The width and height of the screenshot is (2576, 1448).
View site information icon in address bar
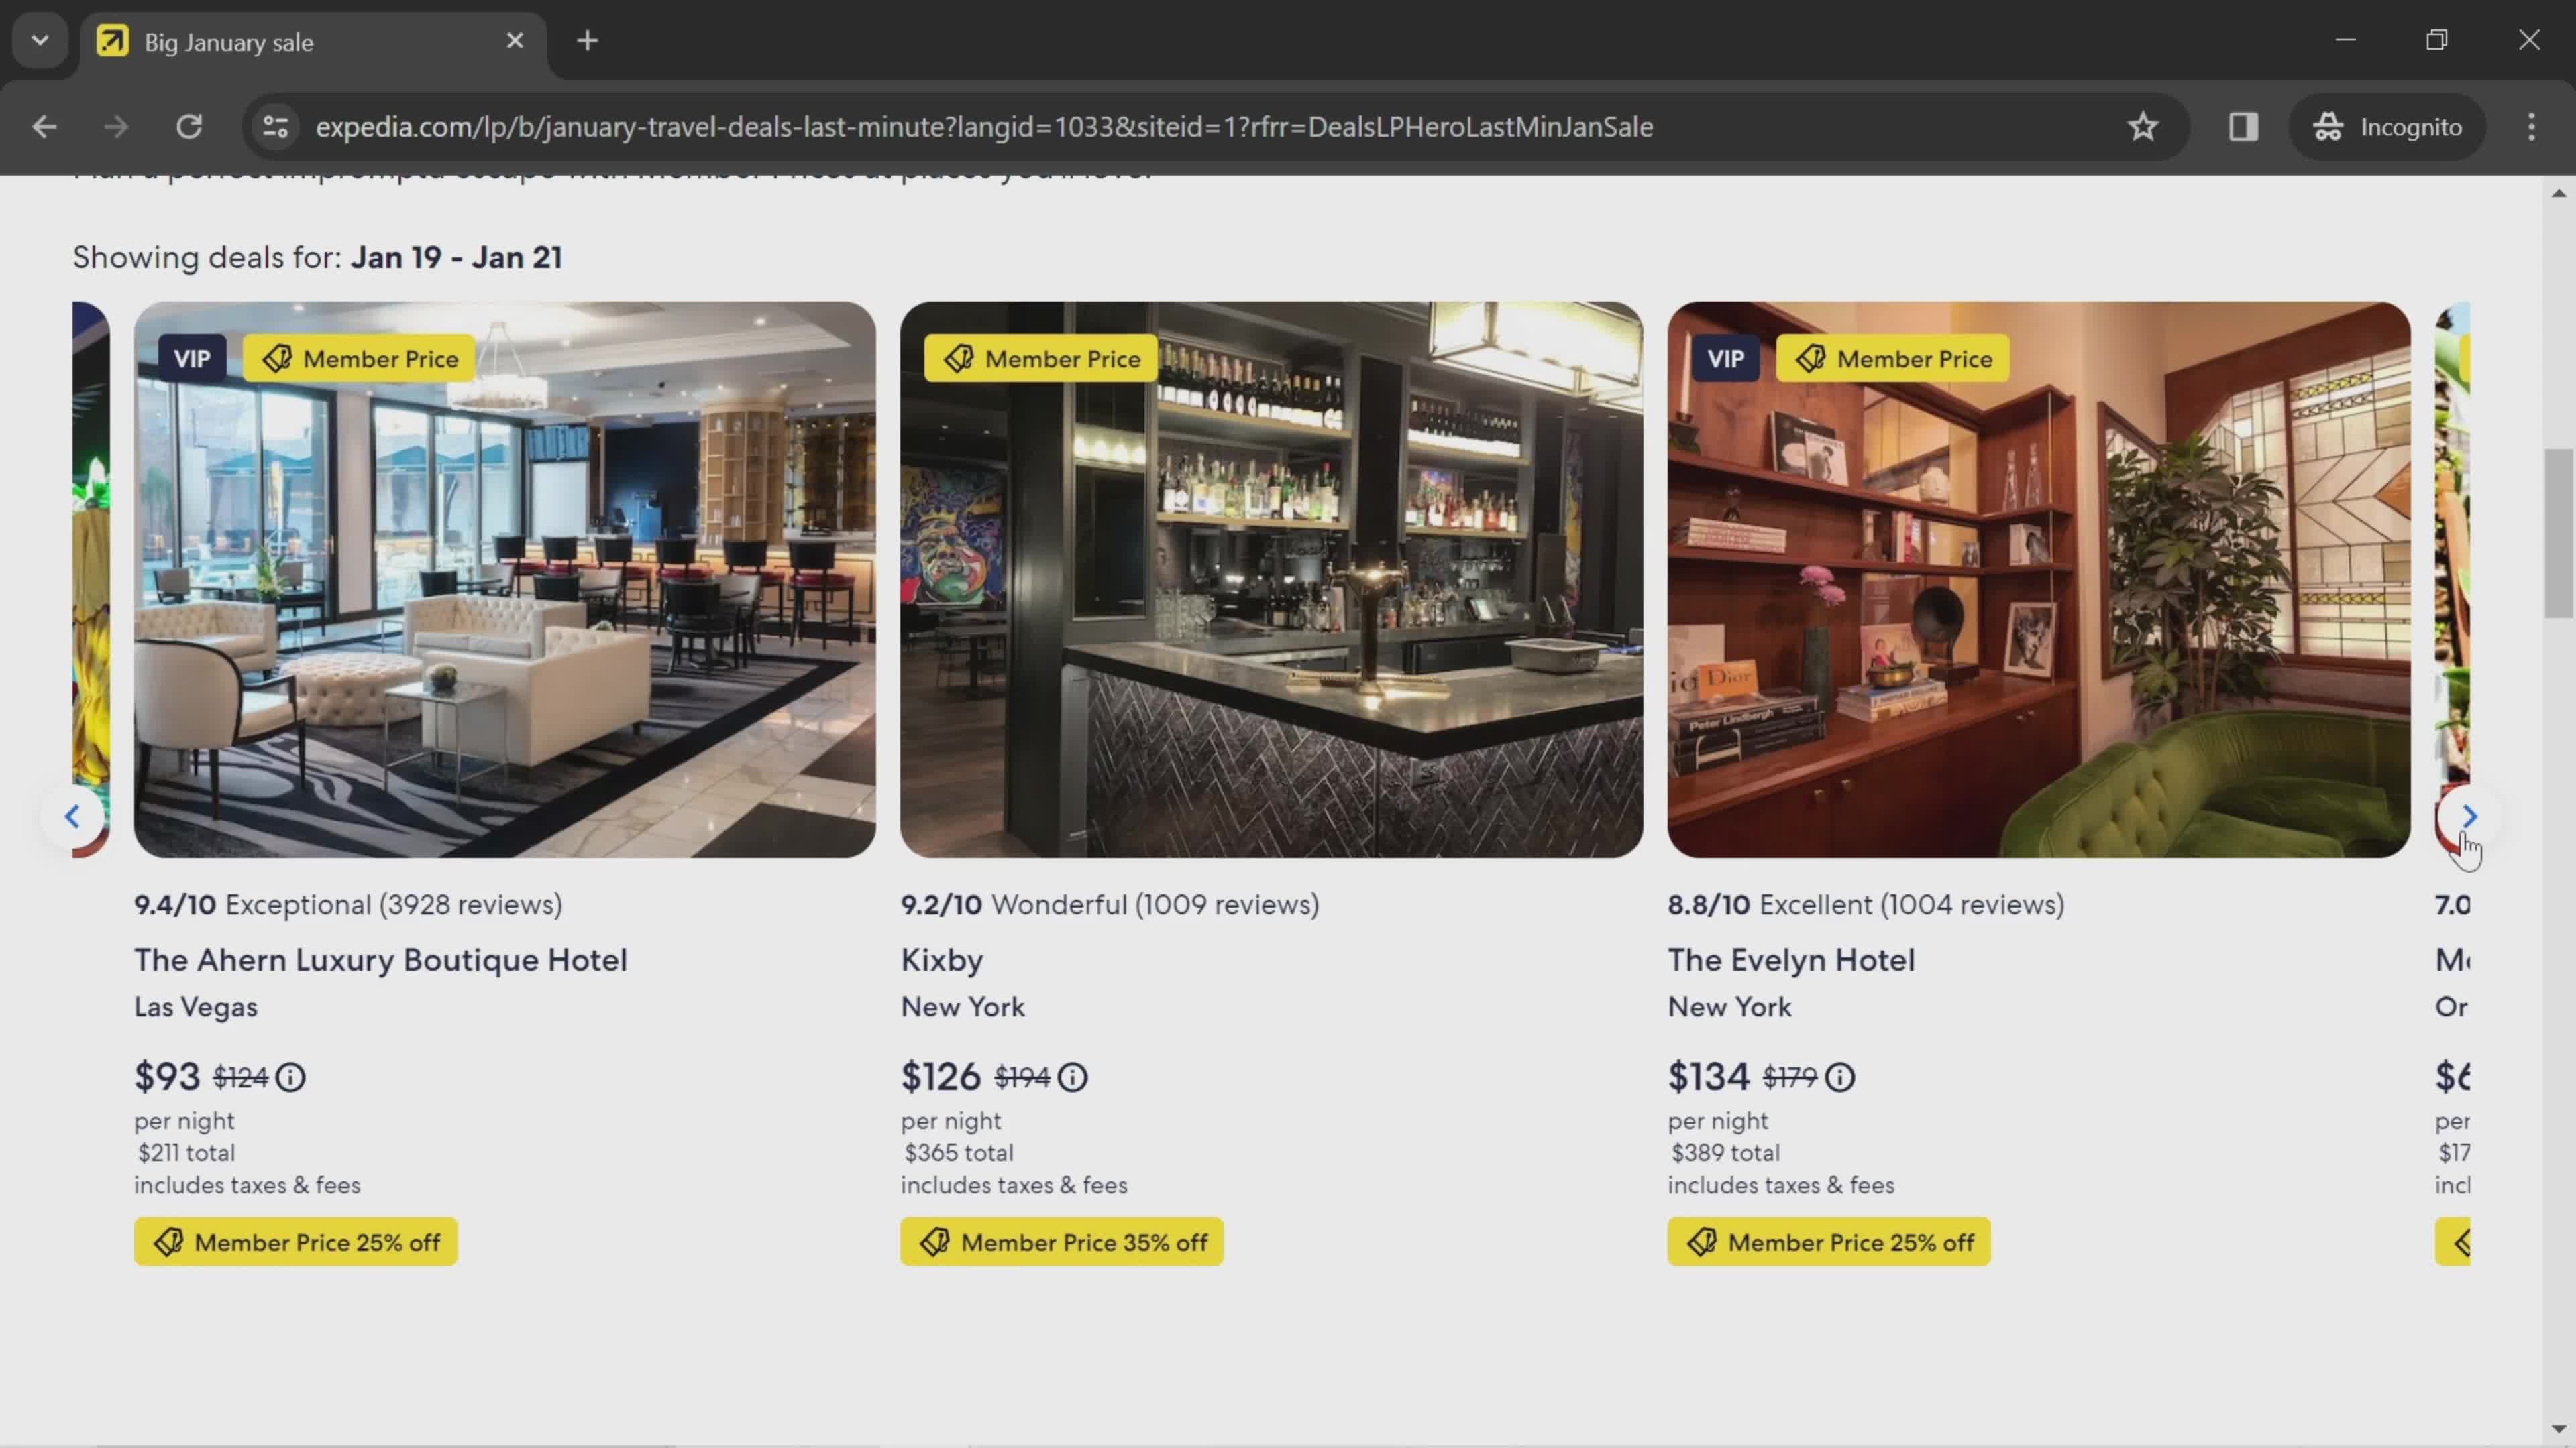[x=275, y=127]
